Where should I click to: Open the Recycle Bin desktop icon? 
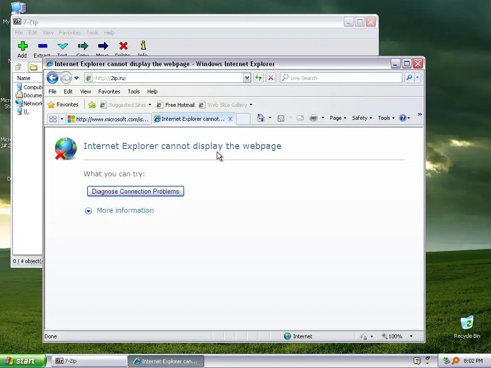(467, 327)
